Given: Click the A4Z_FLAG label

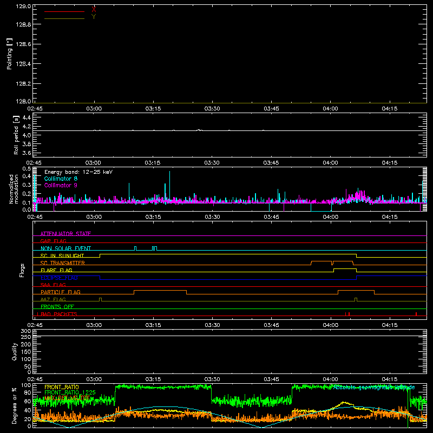Looking at the screenshot, I should (x=53, y=299).
